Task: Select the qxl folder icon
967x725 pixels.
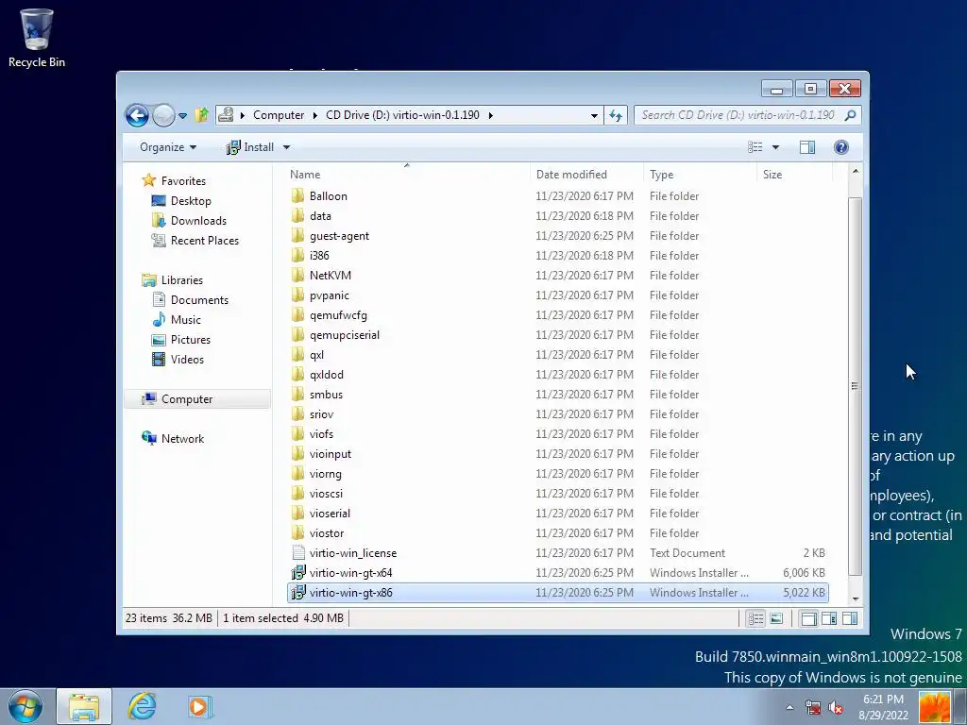Action: (x=297, y=355)
